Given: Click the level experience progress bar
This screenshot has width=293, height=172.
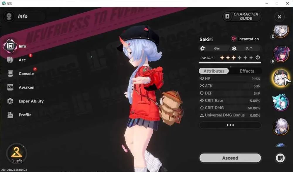Looking at the screenshot, I should [x=230, y=63].
